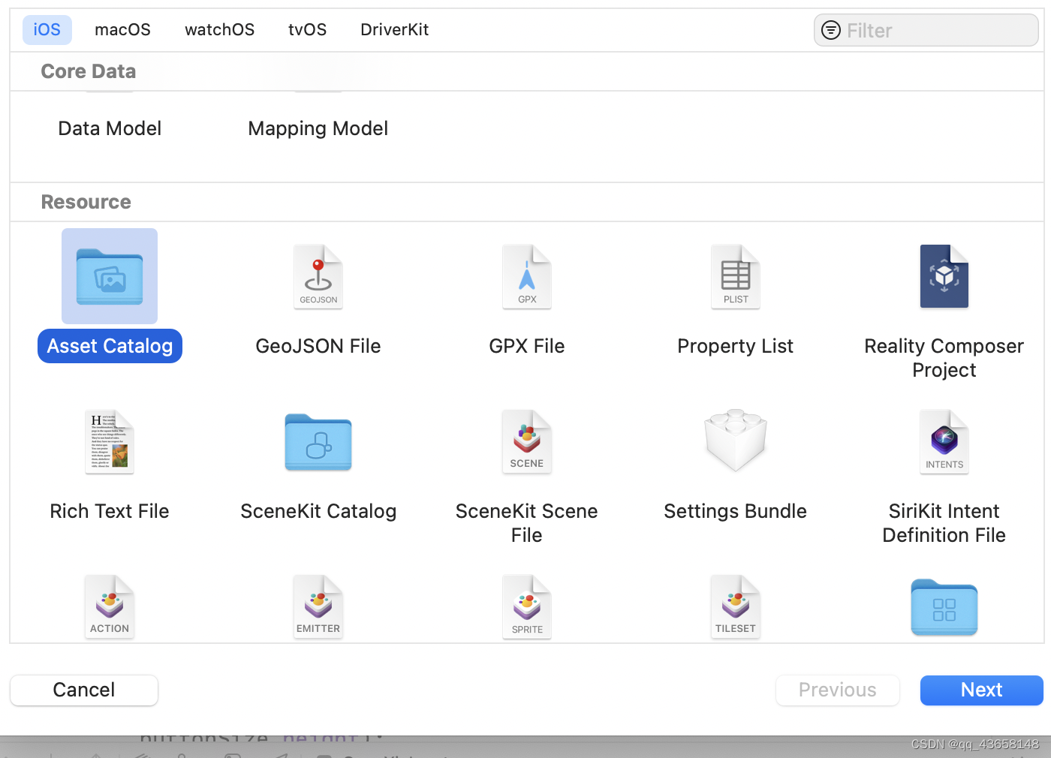Click the Reality Composer Project label
Screen dimensions: 1051x758
click(x=944, y=358)
